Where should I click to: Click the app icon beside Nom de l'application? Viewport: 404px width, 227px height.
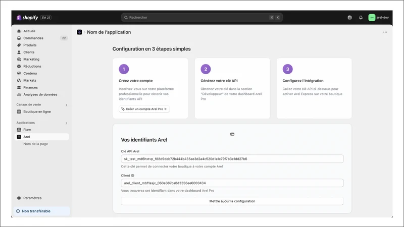tap(79, 32)
